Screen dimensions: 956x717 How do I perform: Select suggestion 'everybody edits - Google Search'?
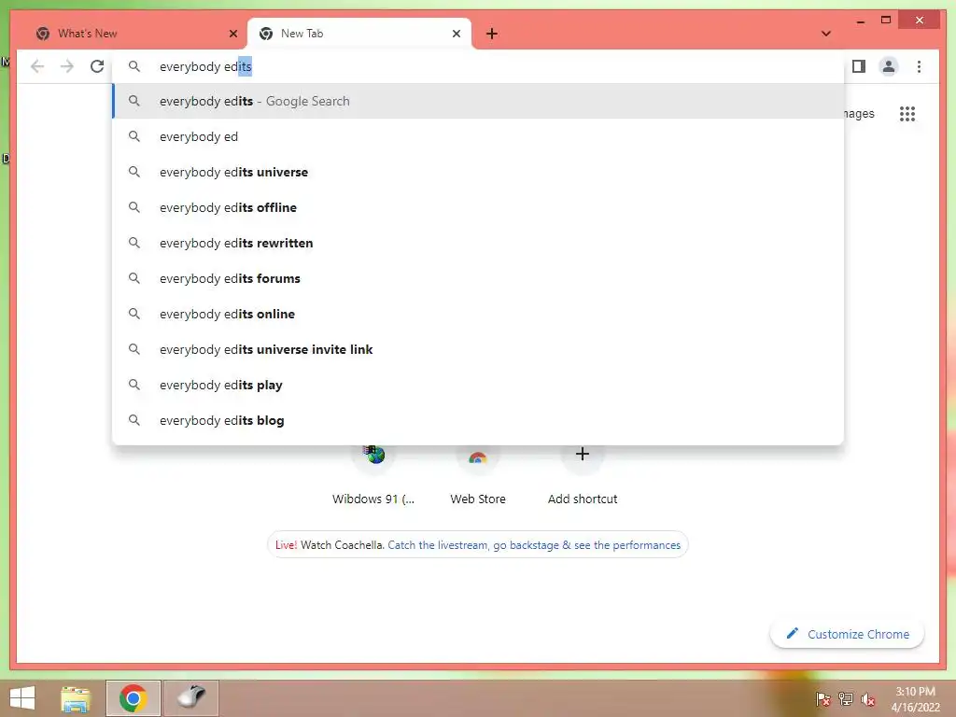(x=478, y=101)
